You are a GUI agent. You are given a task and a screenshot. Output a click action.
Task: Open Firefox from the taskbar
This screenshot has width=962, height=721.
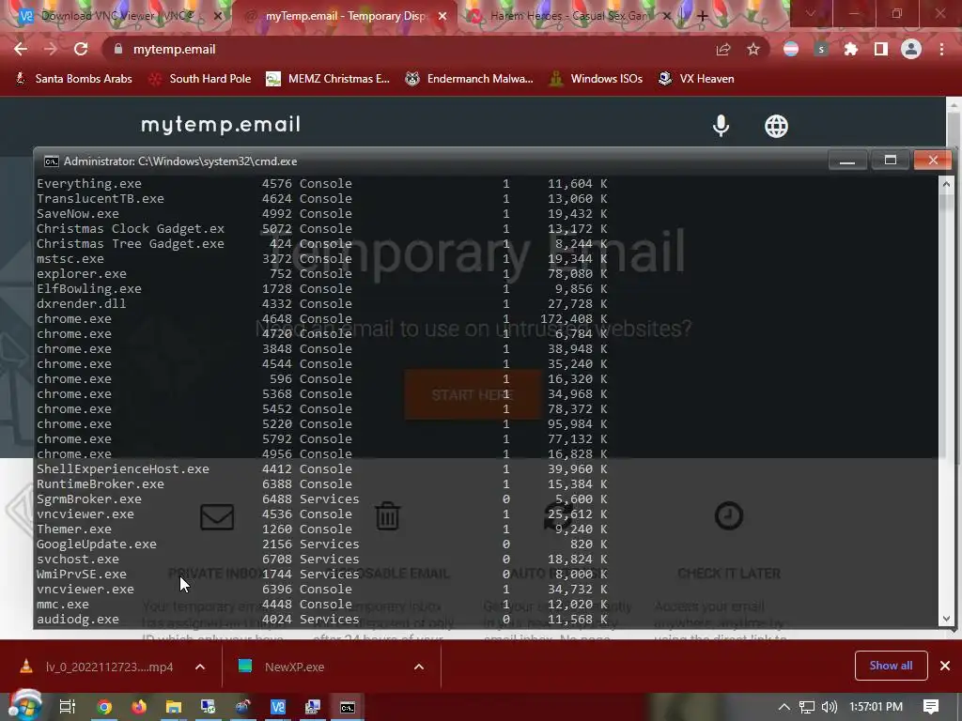point(139,707)
